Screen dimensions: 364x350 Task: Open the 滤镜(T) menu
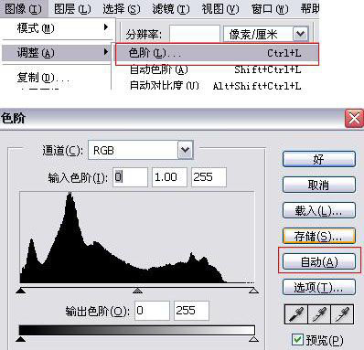pos(171,8)
